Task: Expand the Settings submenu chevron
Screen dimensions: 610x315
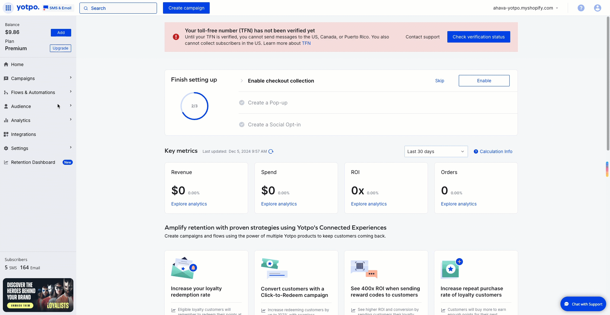Action: point(71,147)
